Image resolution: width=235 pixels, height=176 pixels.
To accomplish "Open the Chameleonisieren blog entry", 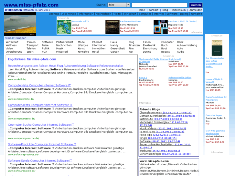I will [x=166, y=112].
